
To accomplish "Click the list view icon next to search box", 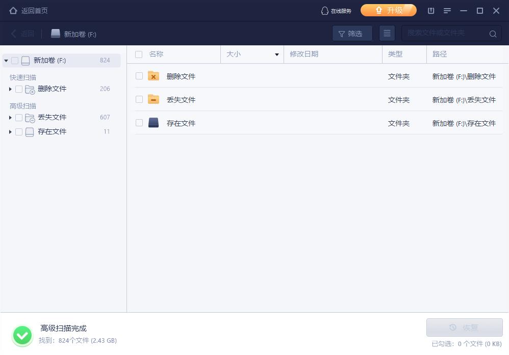I will coord(387,33).
